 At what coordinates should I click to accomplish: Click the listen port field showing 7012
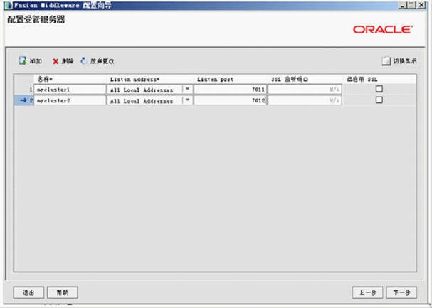pyautogui.click(x=230, y=101)
